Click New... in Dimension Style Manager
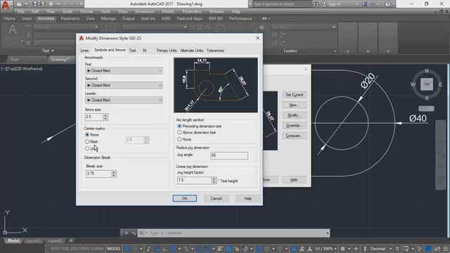 pos(295,105)
